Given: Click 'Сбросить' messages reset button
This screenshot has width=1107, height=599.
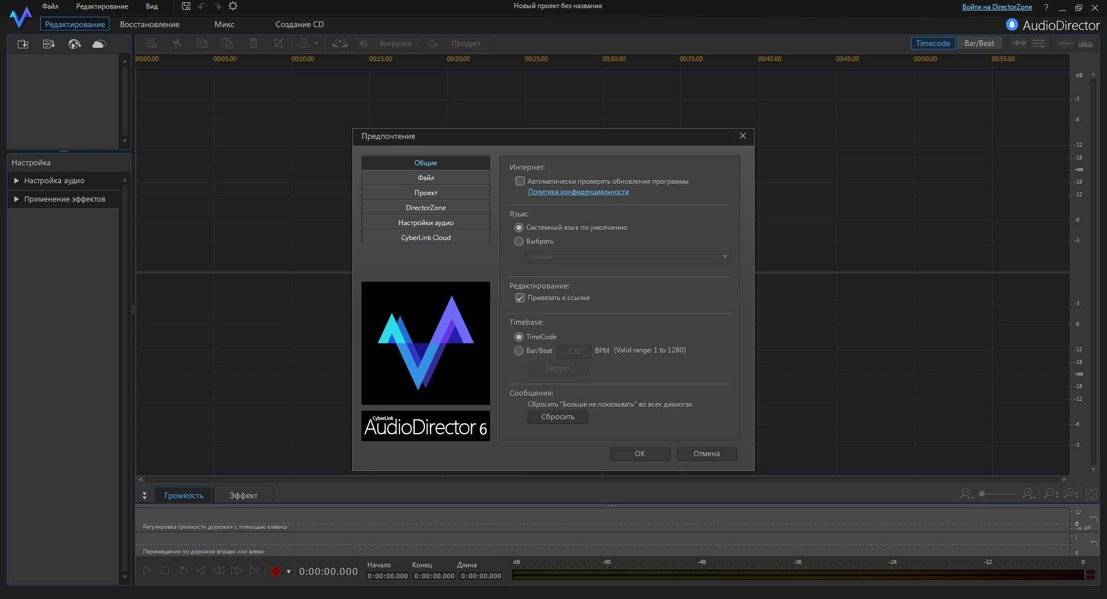Looking at the screenshot, I should tap(558, 417).
